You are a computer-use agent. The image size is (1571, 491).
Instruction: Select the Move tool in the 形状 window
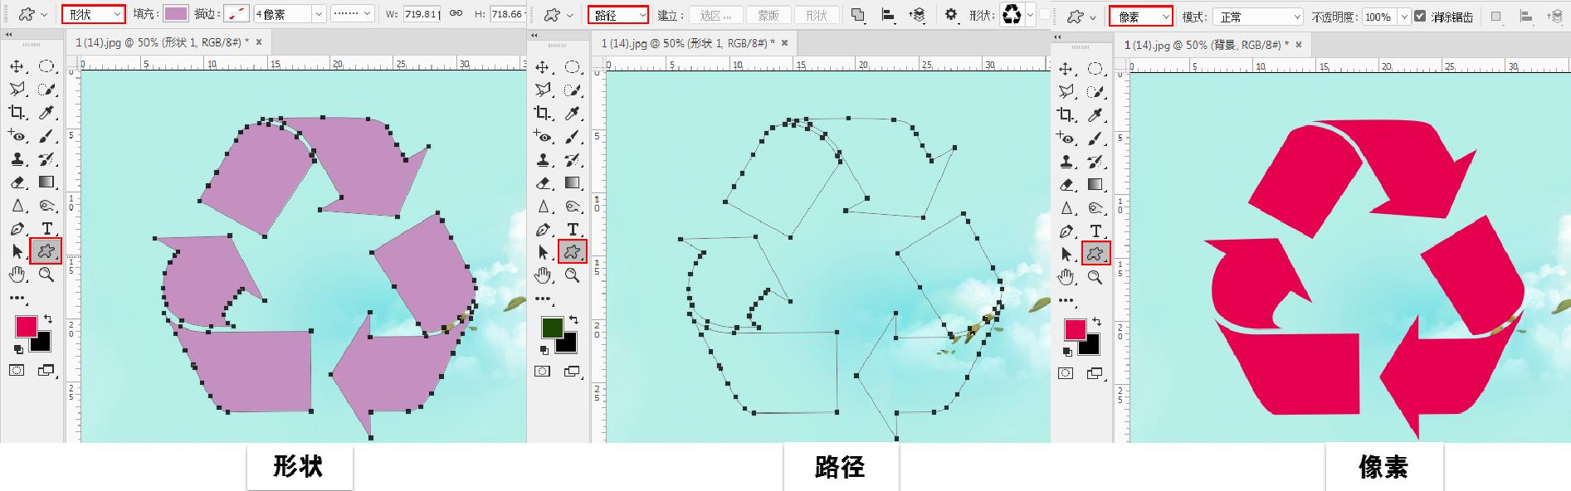pos(17,66)
